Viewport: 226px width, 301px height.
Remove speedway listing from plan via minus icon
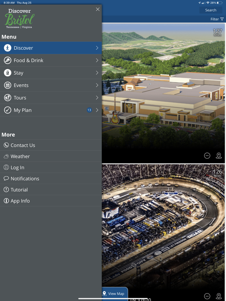207,296
